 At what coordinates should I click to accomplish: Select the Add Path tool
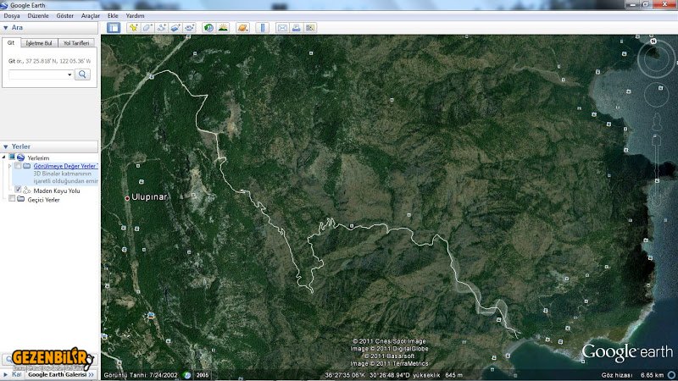point(161,28)
